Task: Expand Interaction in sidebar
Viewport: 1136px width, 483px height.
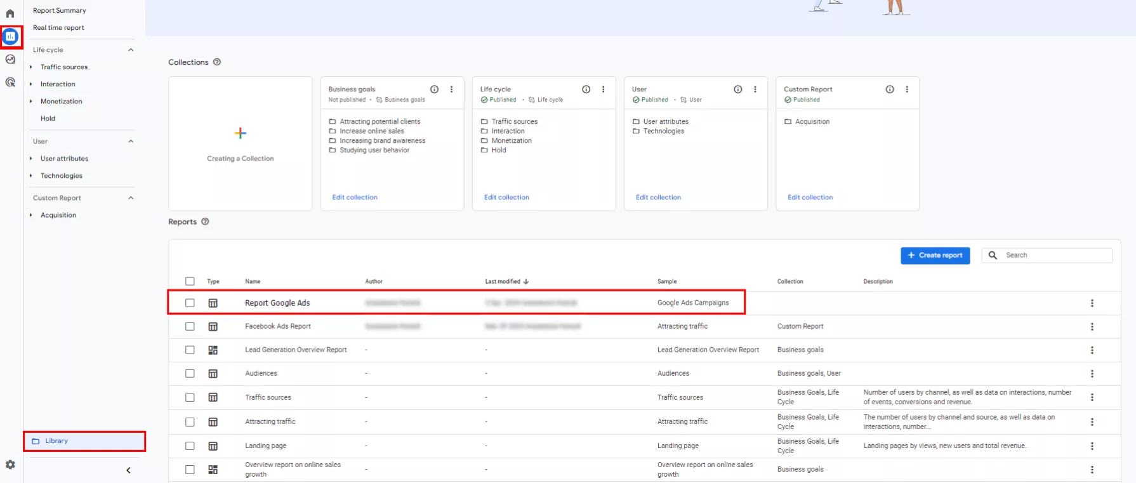Action: (x=30, y=84)
